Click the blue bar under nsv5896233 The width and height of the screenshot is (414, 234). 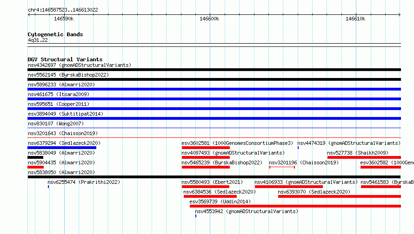tap(214, 89)
